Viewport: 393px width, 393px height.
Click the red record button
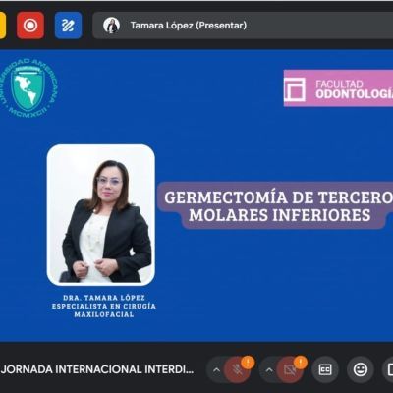(30, 26)
